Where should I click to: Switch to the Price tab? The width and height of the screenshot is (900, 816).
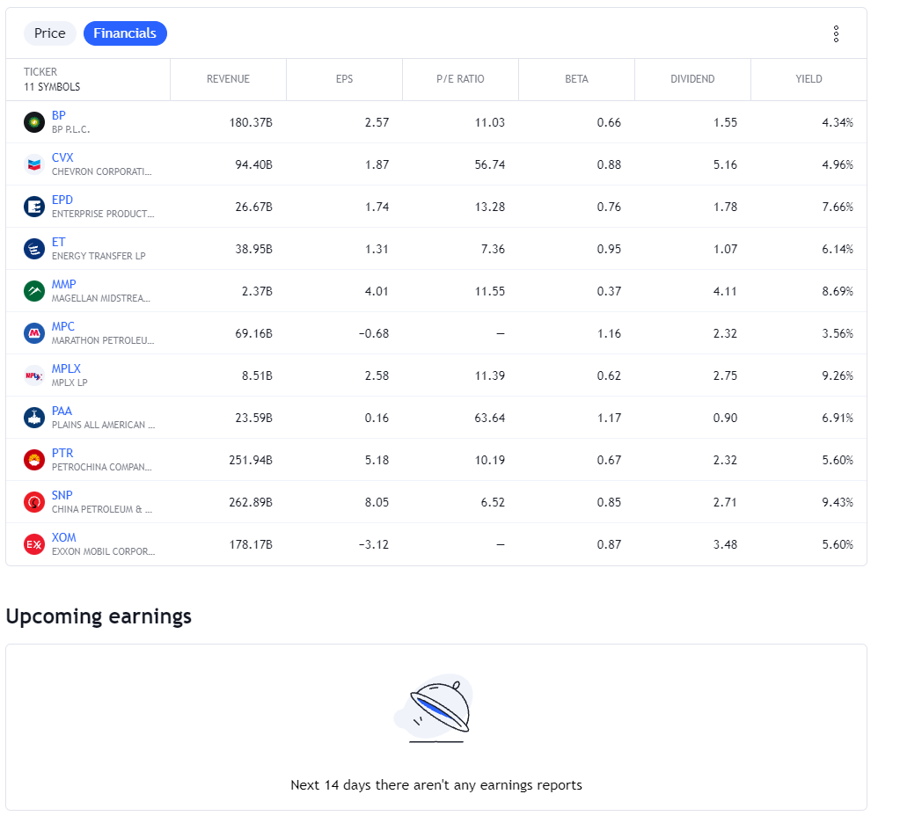[50, 33]
